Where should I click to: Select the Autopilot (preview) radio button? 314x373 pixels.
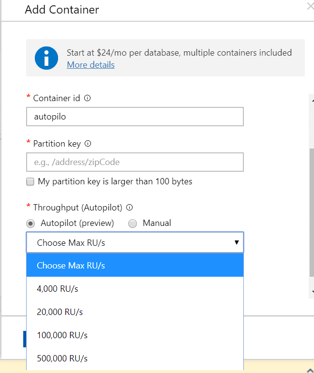pos(30,224)
